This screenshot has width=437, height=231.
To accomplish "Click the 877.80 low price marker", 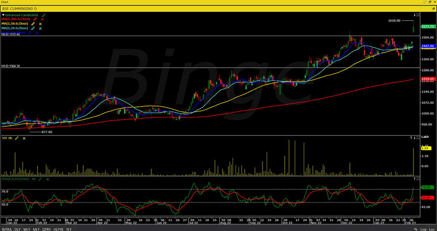I will tap(47, 132).
